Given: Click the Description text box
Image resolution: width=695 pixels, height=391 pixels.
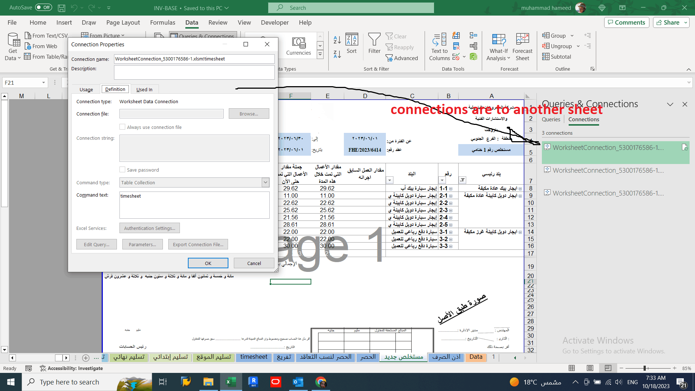Looking at the screenshot, I should tap(194, 72).
